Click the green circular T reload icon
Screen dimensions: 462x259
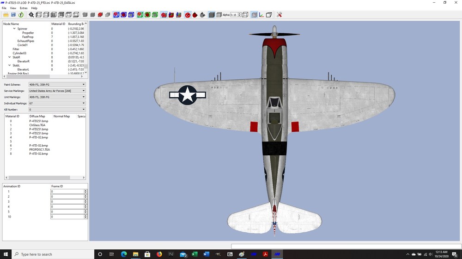click(x=21, y=15)
